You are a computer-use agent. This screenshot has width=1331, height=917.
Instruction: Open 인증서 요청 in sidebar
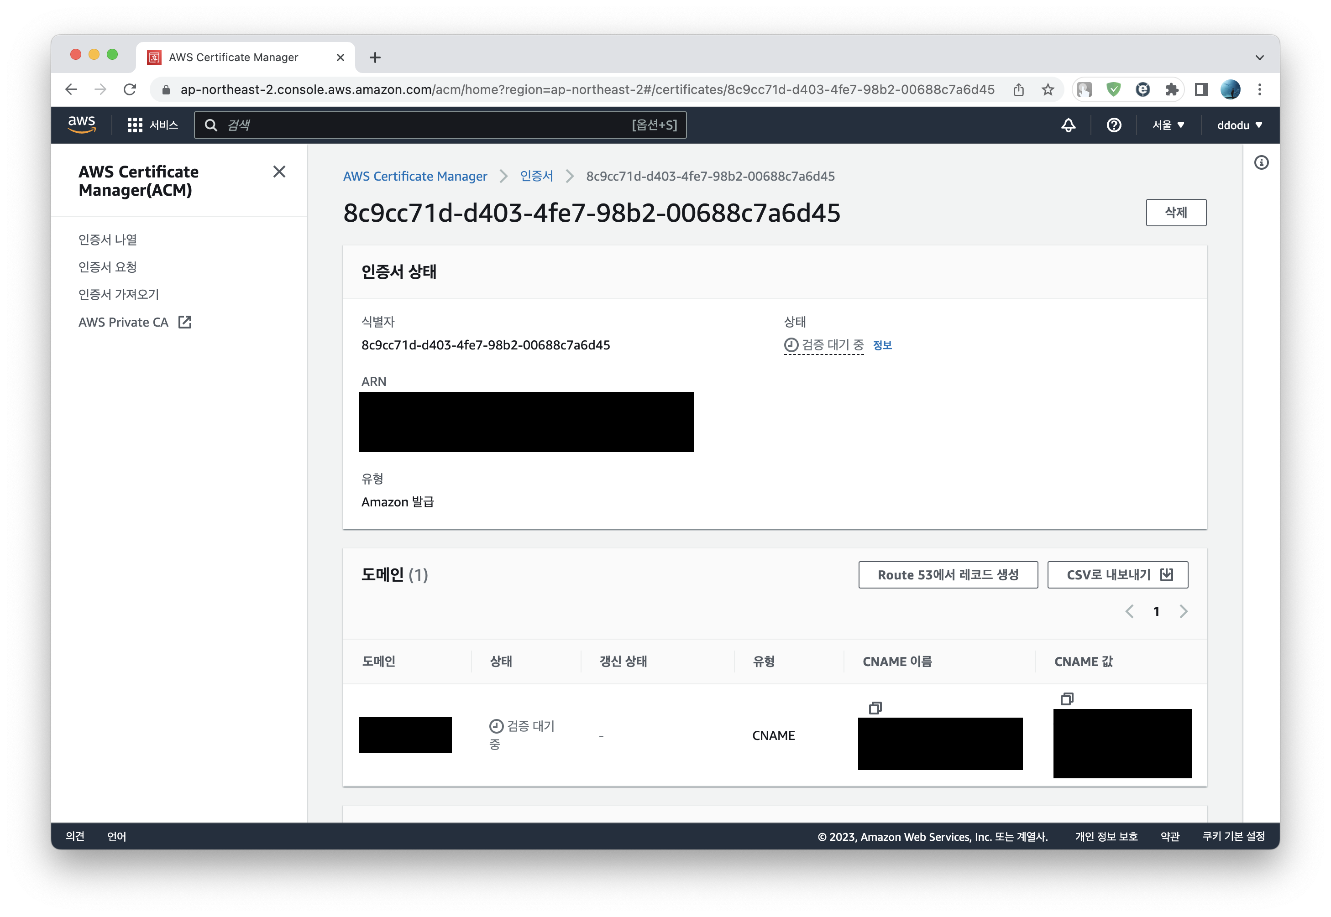point(107,267)
